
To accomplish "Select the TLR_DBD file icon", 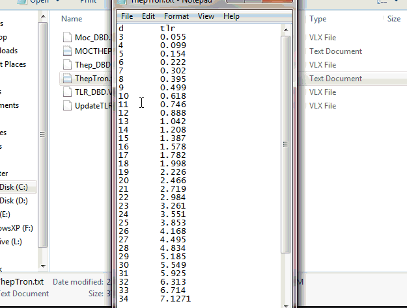I will click(68, 92).
